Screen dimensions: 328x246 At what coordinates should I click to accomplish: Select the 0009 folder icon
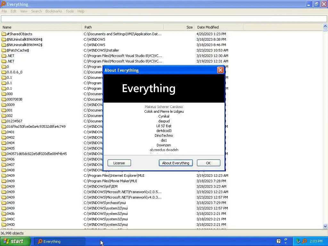(4, 105)
